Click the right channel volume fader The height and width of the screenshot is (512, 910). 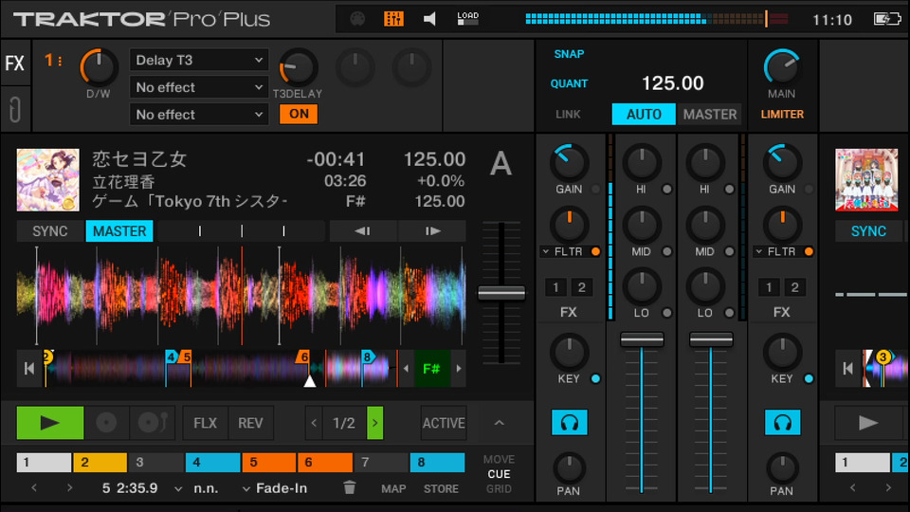[x=711, y=339]
